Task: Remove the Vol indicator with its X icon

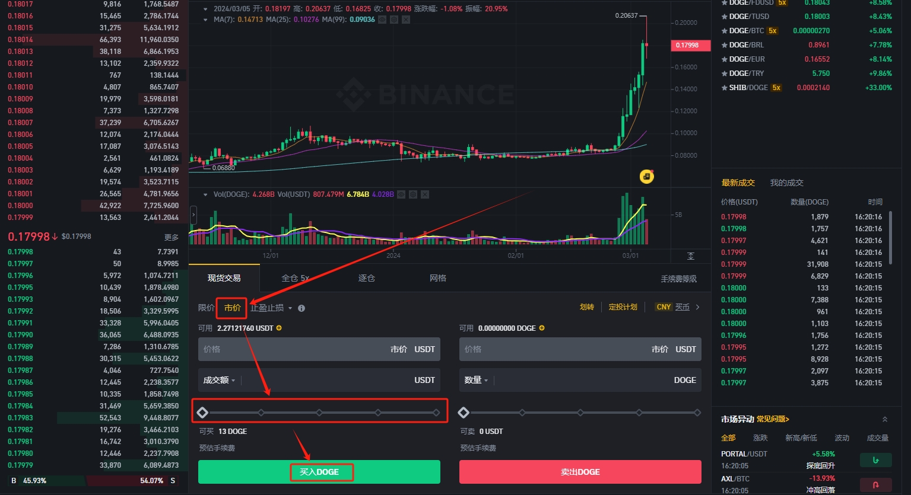Action: [425, 194]
